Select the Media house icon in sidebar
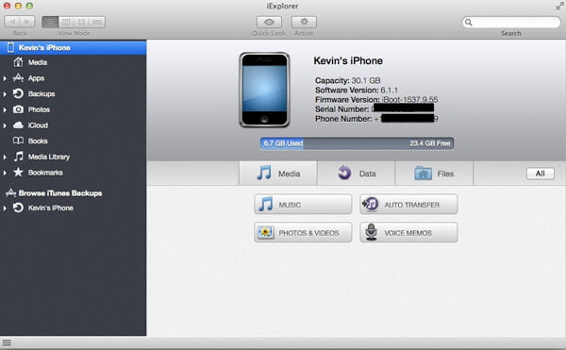This screenshot has height=350, width=566. [18, 62]
